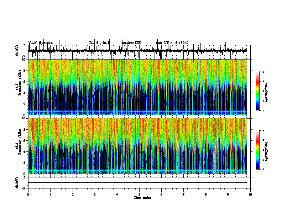Click the ch.1 spectrogram color scale bar
This screenshot has width=282, height=218.
258,91
